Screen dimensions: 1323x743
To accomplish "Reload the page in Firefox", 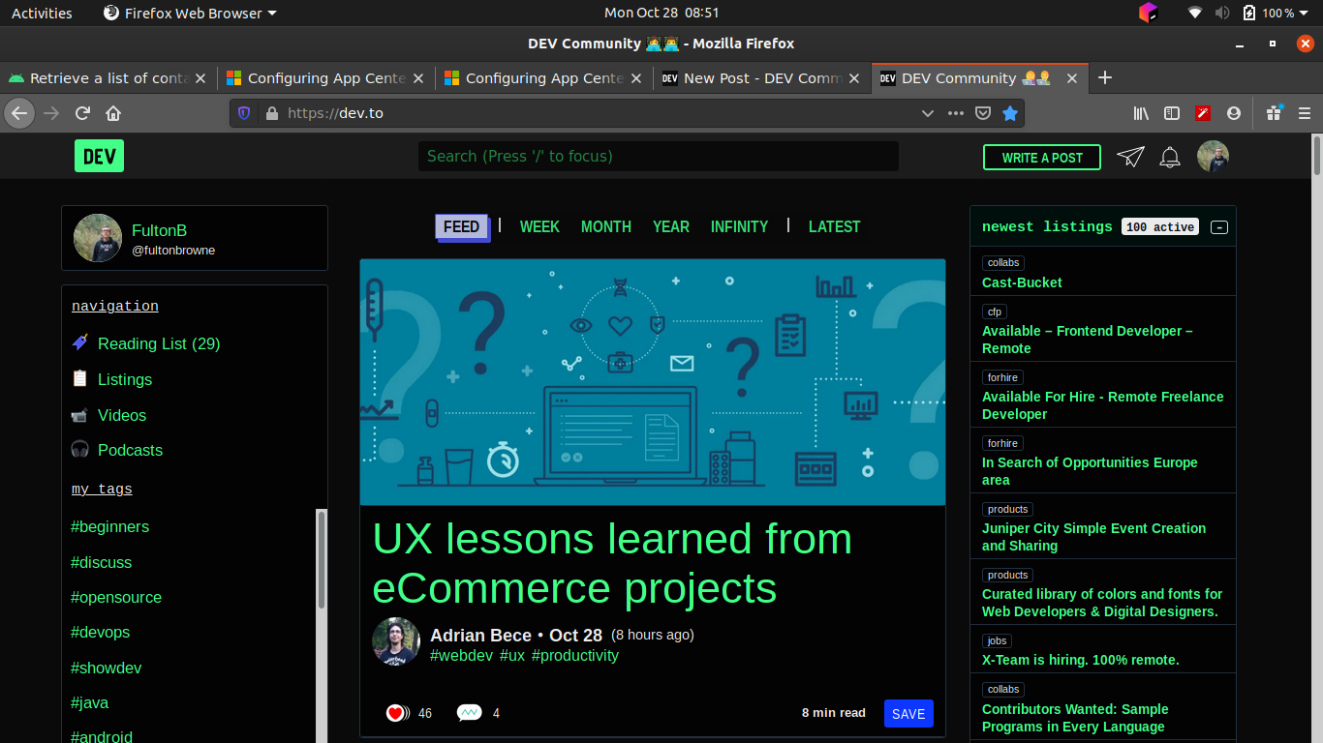I will click(82, 113).
